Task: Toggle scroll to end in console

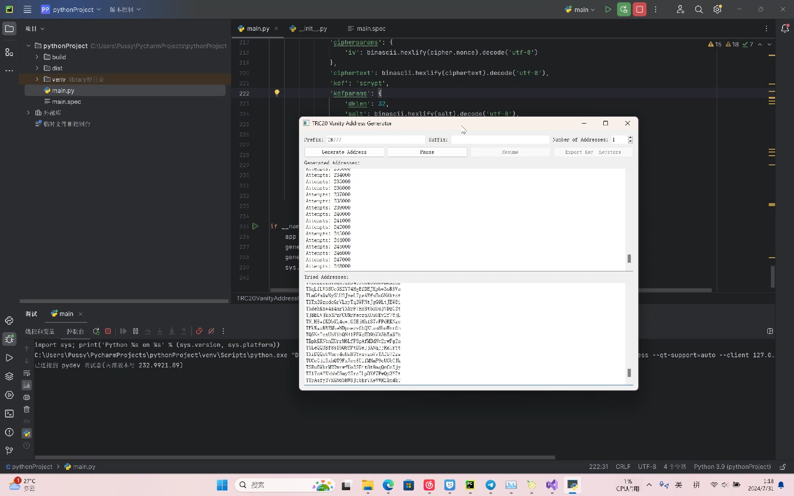Action: (x=27, y=385)
